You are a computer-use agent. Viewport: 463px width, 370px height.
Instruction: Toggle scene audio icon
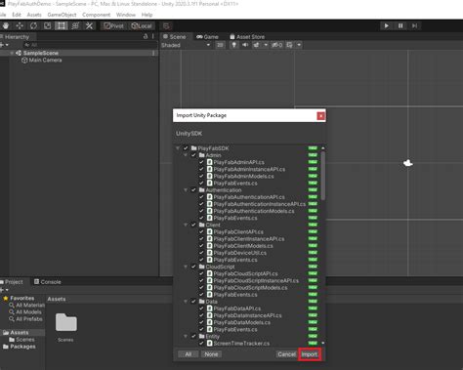[245, 45]
